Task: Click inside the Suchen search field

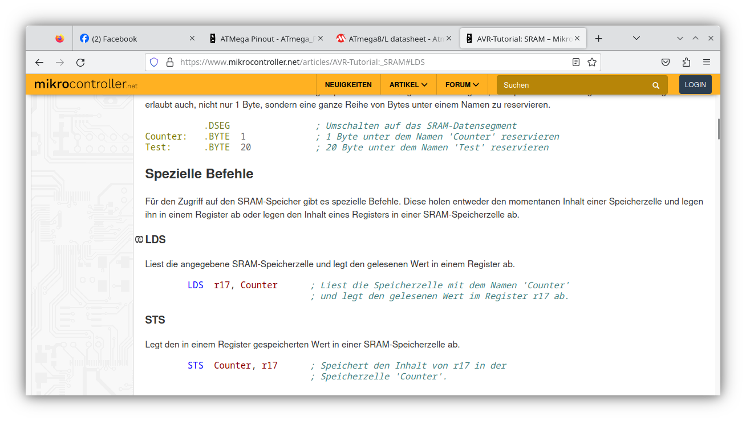Action: [x=559, y=84]
